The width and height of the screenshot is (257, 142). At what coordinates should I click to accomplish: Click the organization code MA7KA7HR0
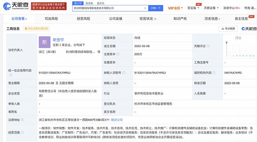click(x=233, y=73)
